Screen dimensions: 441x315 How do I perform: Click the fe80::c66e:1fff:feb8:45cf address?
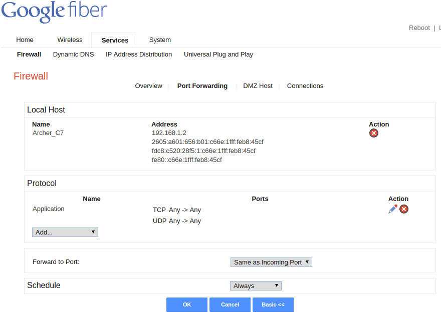(x=187, y=160)
